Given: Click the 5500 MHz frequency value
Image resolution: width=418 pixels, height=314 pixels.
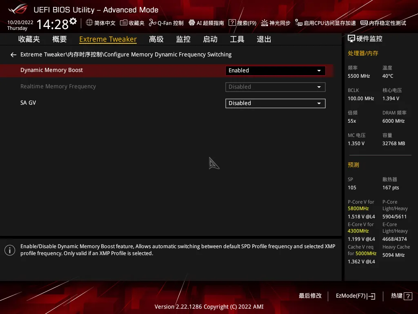Looking at the screenshot, I should 359,76.
